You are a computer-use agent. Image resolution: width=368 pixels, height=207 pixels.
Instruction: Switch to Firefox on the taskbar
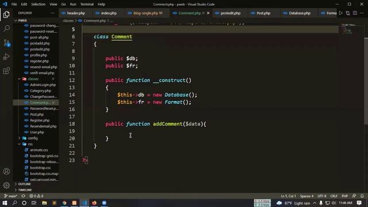(x=94, y=203)
